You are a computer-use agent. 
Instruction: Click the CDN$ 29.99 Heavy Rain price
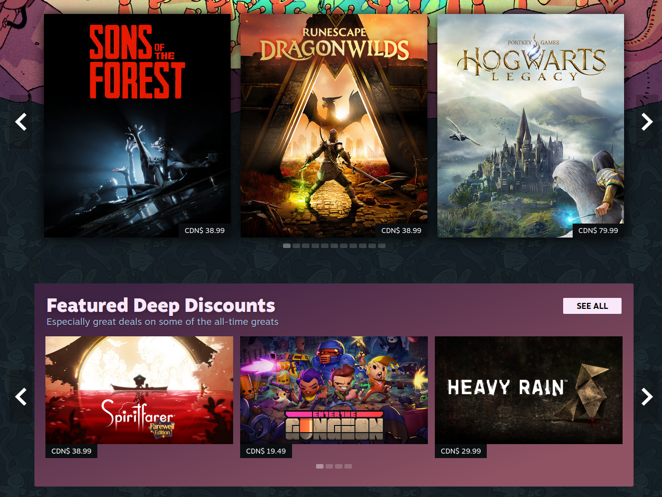461,451
